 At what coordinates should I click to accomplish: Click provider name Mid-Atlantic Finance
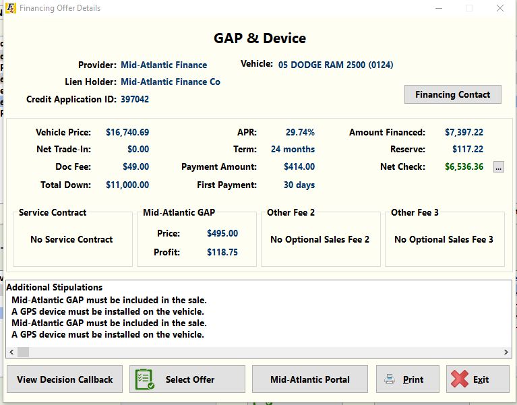[x=164, y=65]
